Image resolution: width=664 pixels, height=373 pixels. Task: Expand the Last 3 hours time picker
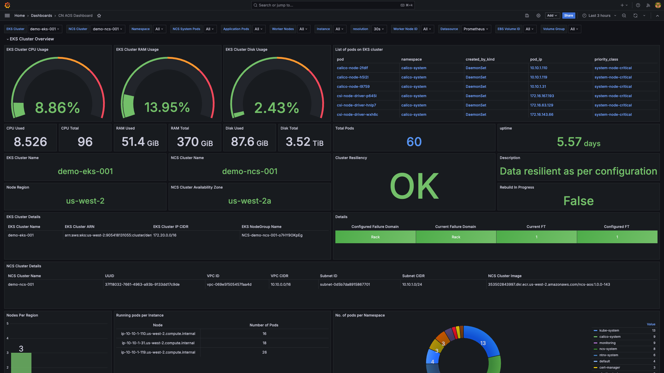[599, 16]
